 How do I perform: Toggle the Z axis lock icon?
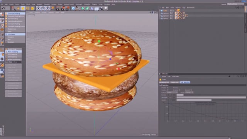click(48, 8)
